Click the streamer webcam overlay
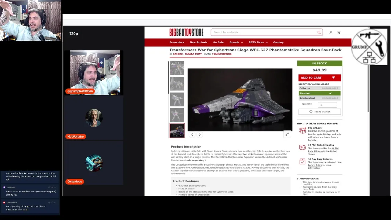Image resolution: width=391 pixels, height=220 pixels. pos(31,20)
